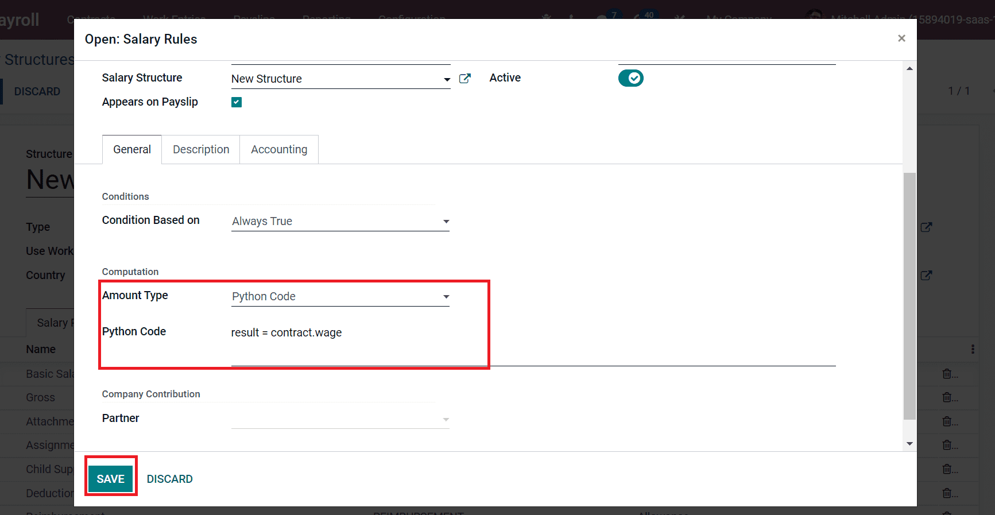995x515 pixels.
Task: Open the Salary Structure external link icon
Action: tap(465, 79)
